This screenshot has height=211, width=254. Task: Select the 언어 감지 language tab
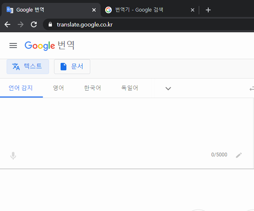(x=21, y=88)
